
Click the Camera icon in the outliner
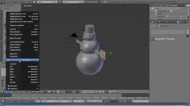156,16
